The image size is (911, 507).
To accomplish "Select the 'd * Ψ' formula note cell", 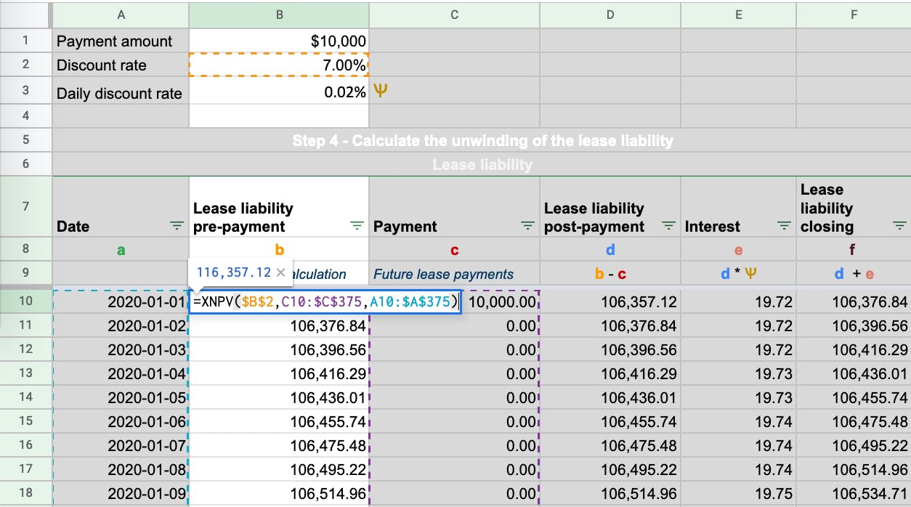I will pyautogui.click(x=738, y=274).
